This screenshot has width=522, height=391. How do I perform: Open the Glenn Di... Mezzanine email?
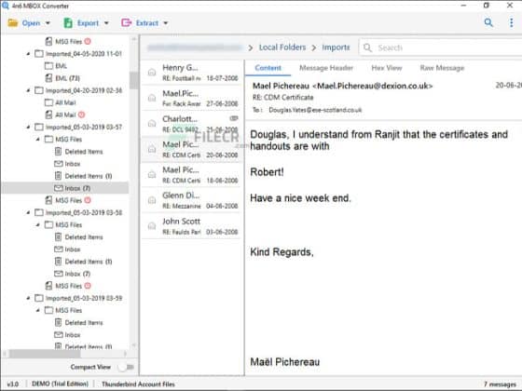pos(192,200)
